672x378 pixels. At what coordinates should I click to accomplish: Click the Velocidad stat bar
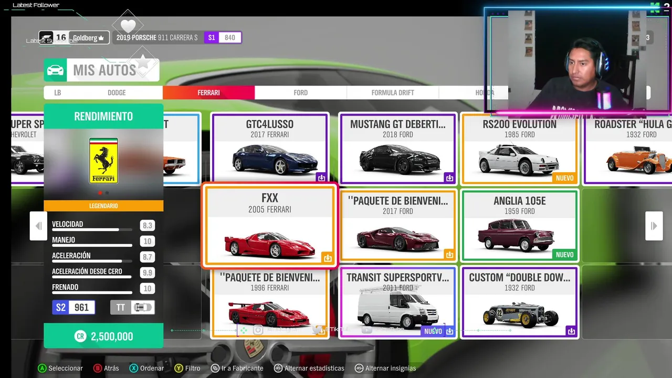pyautogui.click(x=92, y=229)
